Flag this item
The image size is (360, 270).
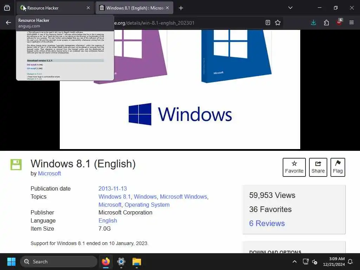point(338,167)
